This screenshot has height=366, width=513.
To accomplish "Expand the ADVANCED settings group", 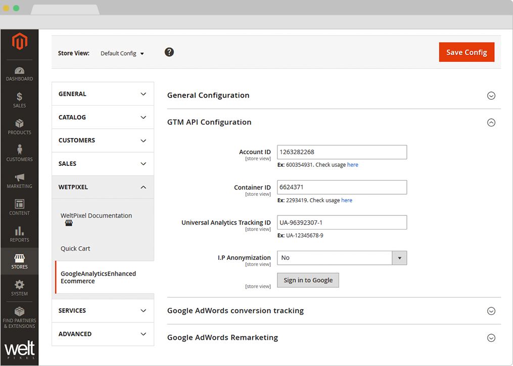I will pos(103,334).
